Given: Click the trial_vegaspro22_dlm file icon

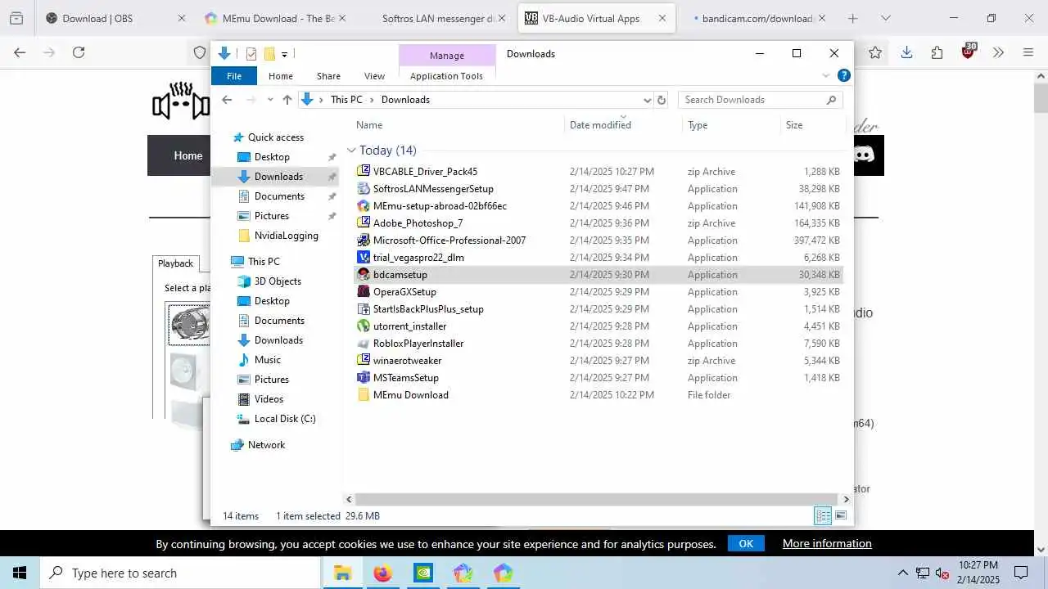Looking at the screenshot, I should tap(364, 258).
